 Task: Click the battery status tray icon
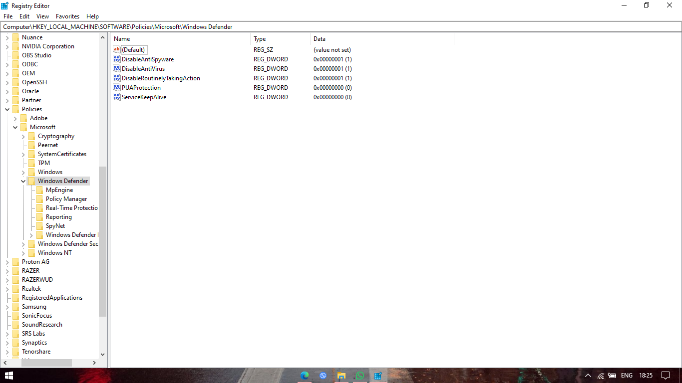612,376
